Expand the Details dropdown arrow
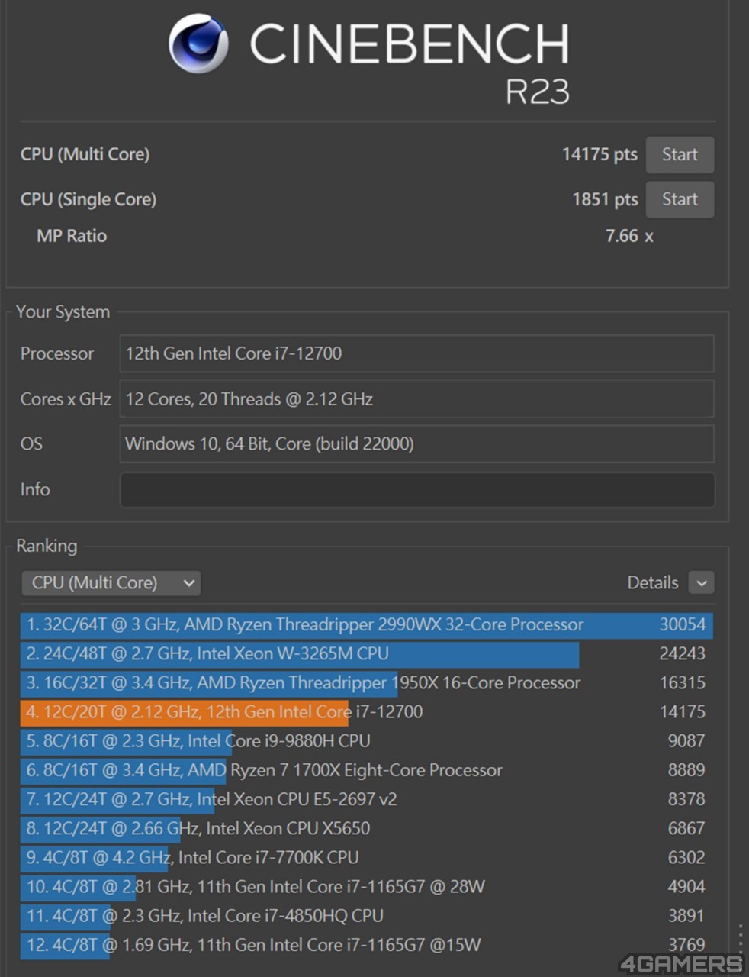The height and width of the screenshot is (977, 749). (x=701, y=583)
